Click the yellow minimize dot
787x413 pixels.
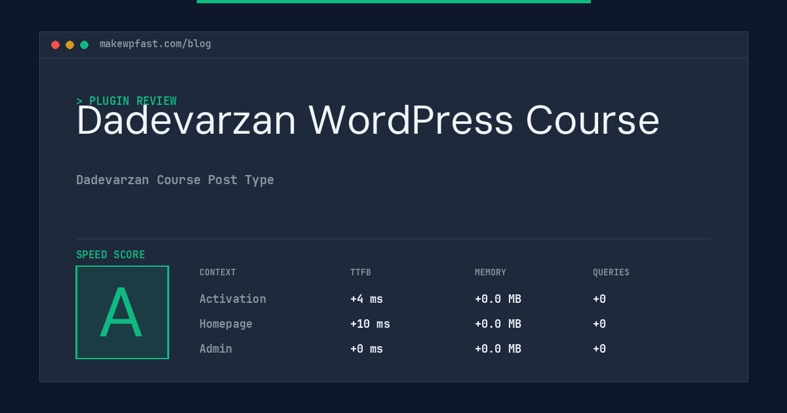70,45
